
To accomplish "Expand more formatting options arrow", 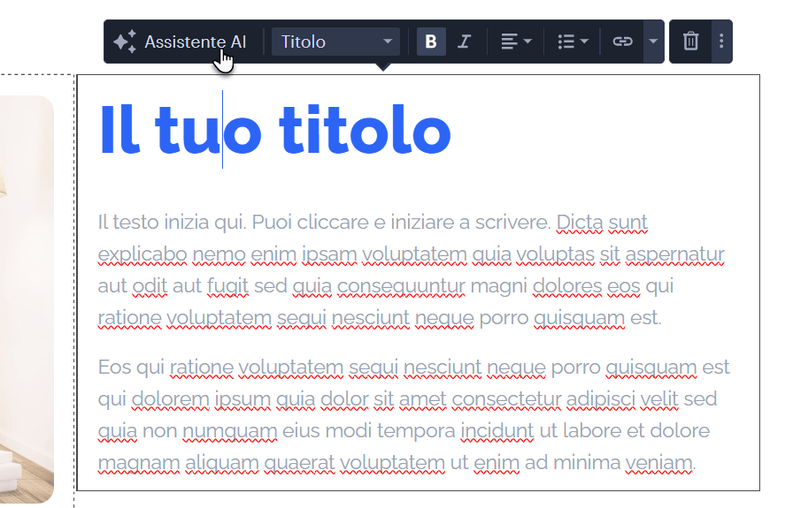I will pyautogui.click(x=653, y=42).
